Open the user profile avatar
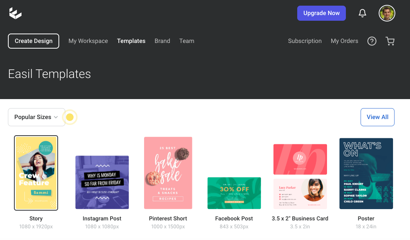The height and width of the screenshot is (240, 410). (387, 13)
